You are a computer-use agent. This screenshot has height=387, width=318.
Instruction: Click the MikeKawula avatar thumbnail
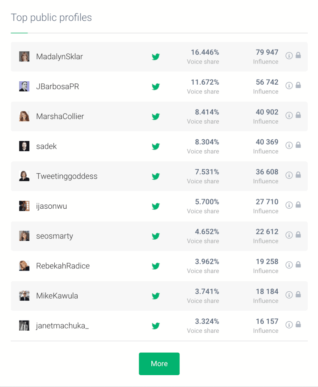pos(24,296)
